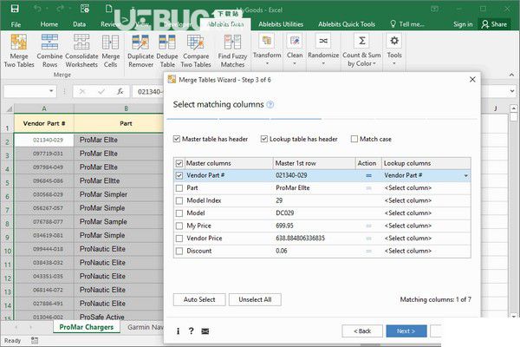
Task: Switch to the Data ribbon tab
Action: pos(79,24)
